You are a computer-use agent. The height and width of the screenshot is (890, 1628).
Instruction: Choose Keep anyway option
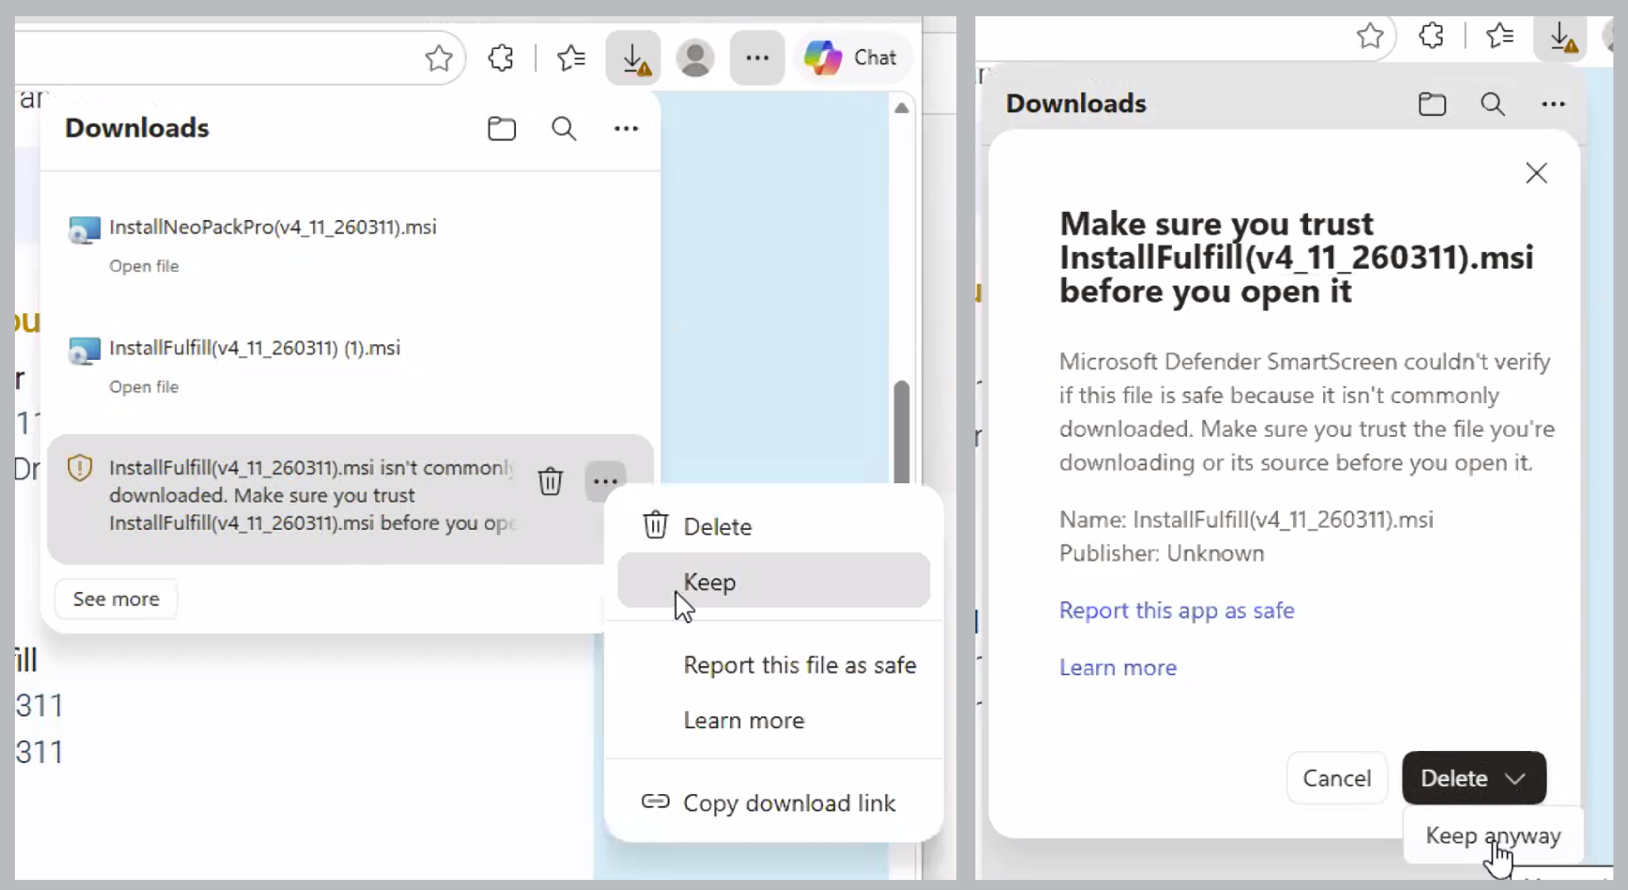point(1493,836)
